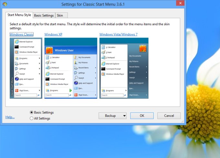Select the All Settings radio button
This screenshot has width=220, height=158.
[32, 119]
